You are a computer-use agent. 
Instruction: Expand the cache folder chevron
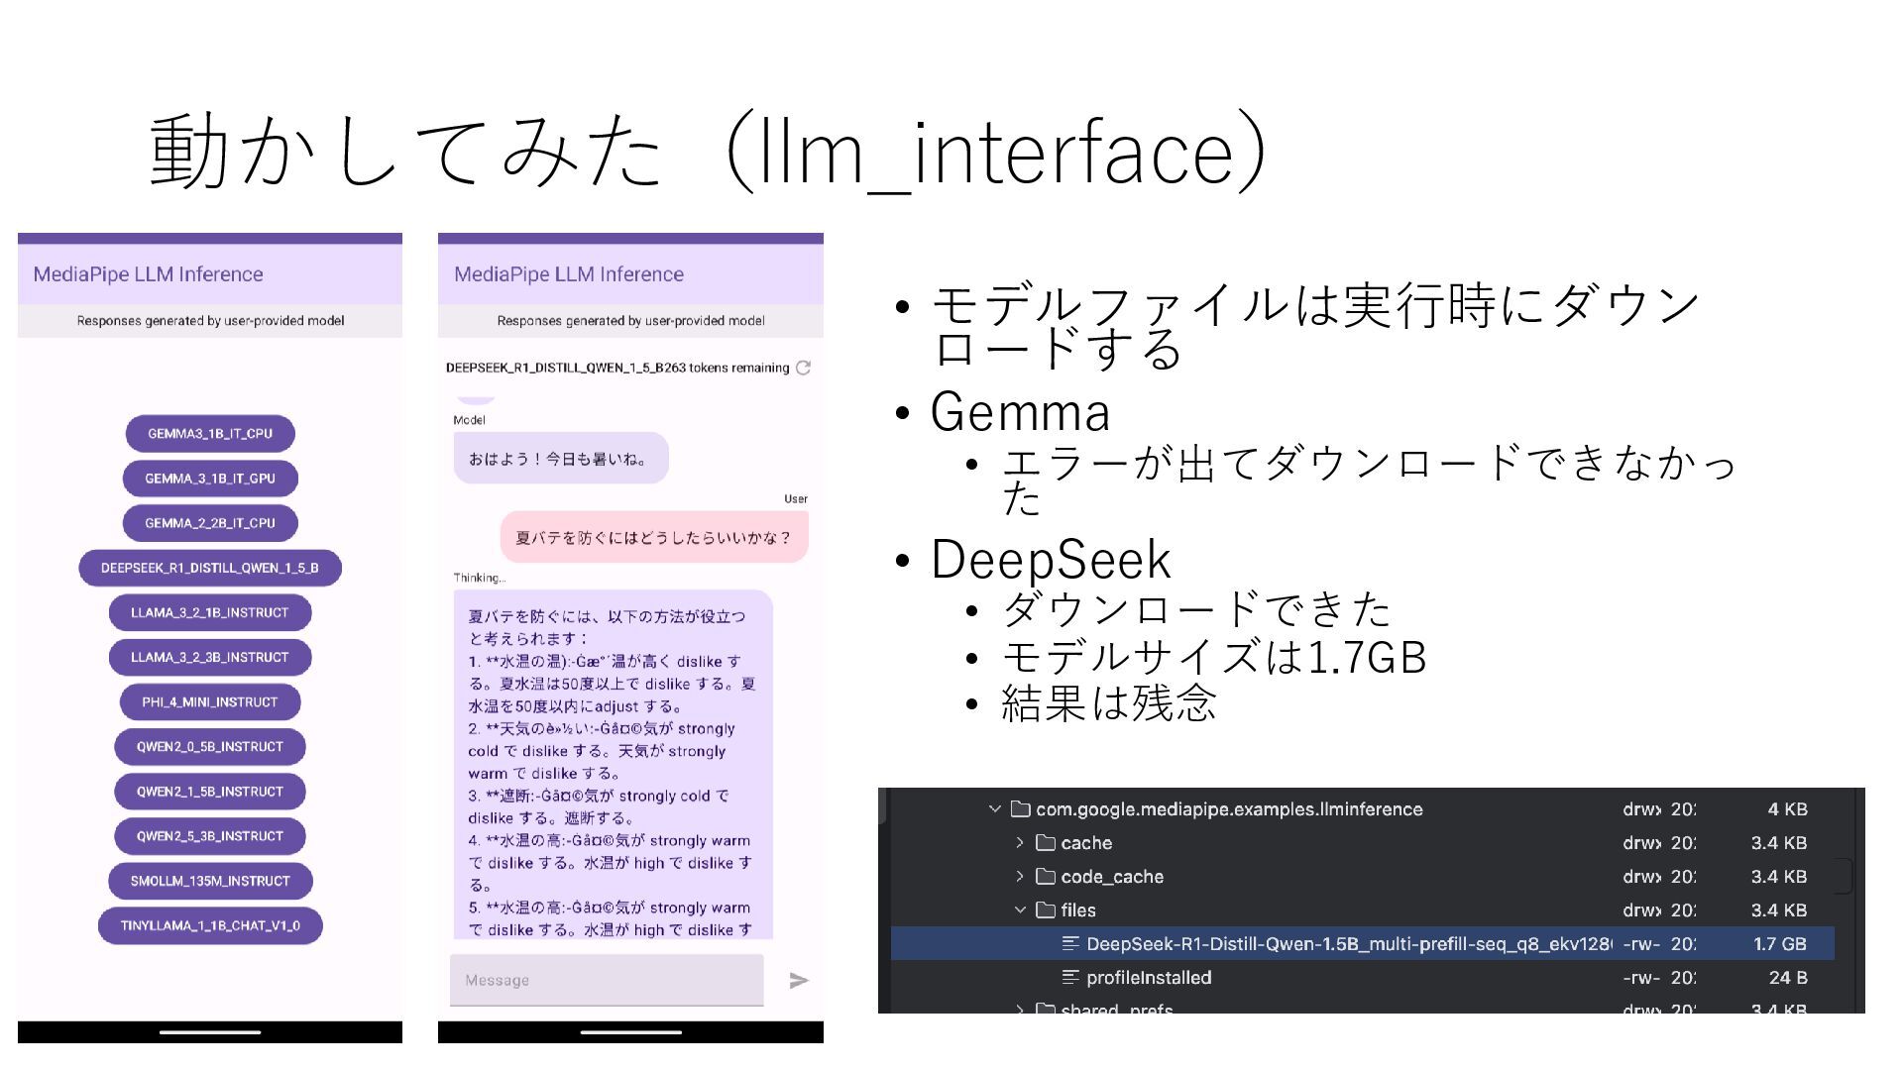[x=1020, y=843]
